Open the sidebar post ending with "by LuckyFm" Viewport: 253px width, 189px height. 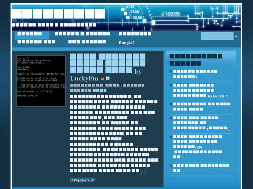[201, 91]
